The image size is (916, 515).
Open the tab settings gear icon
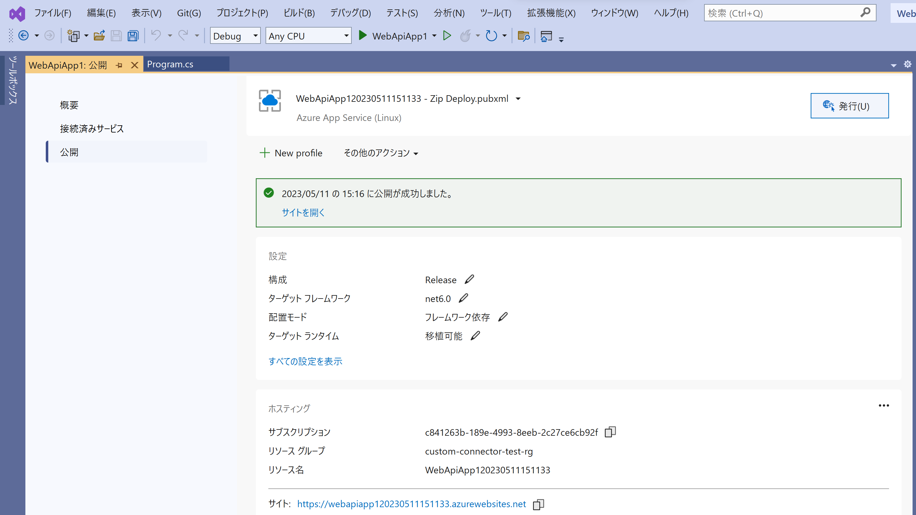(908, 64)
